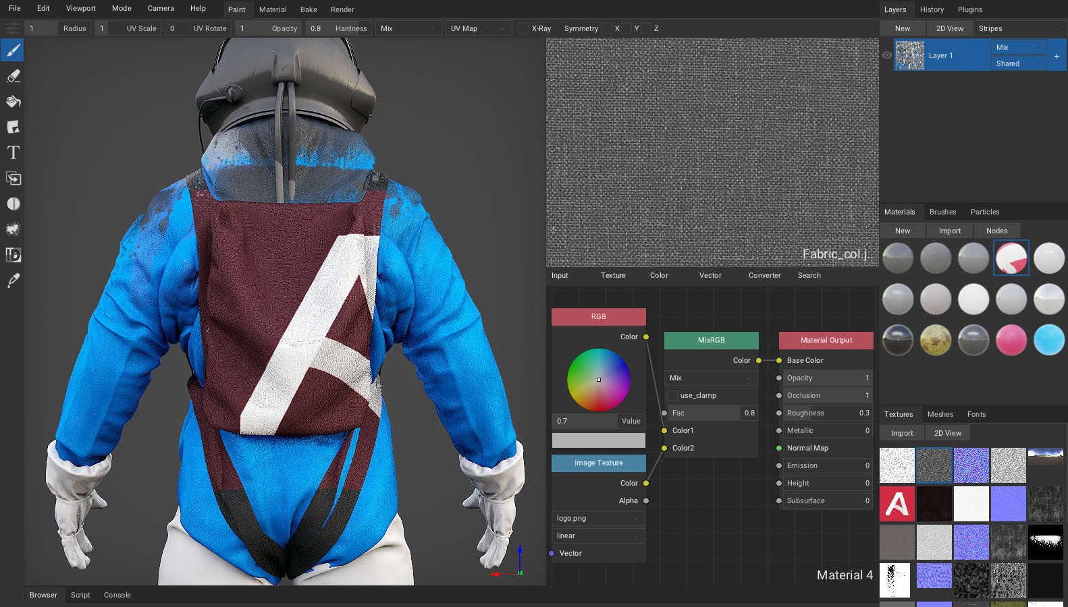Switch to the Brushes tab

pyautogui.click(x=942, y=212)
